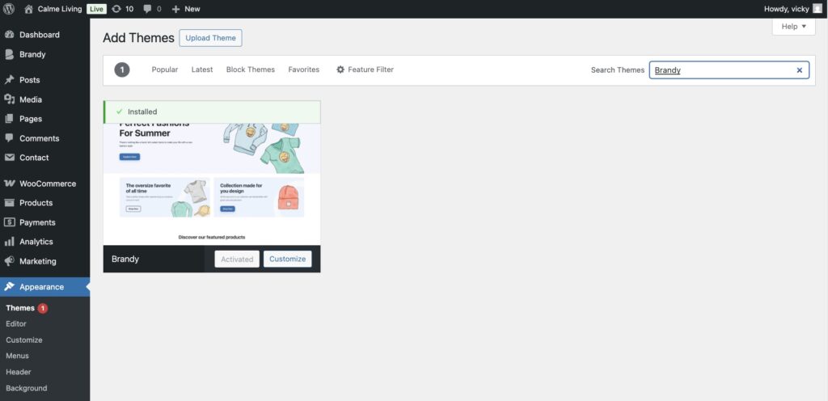Image resolution: width=828 pixels, height=401 pixels.
Task: Click the Pages icon in sidebar
Action: [9, 119]
